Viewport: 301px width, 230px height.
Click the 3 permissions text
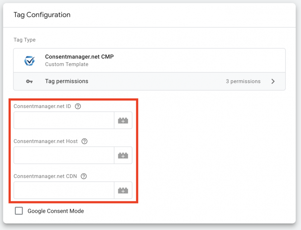[x=243, y=81]
